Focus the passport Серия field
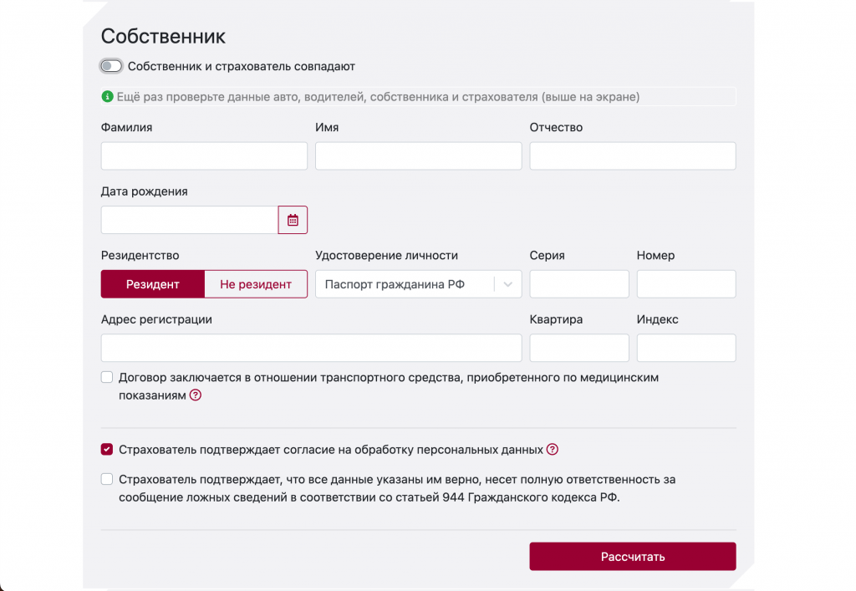This screenshot has height=591, width=856. [579, 284]
